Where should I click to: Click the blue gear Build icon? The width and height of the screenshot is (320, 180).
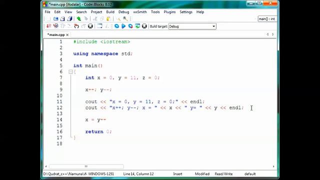116,26
